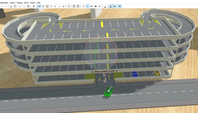Toggle the snap-to-ground download arrow icon

point(111,6)
